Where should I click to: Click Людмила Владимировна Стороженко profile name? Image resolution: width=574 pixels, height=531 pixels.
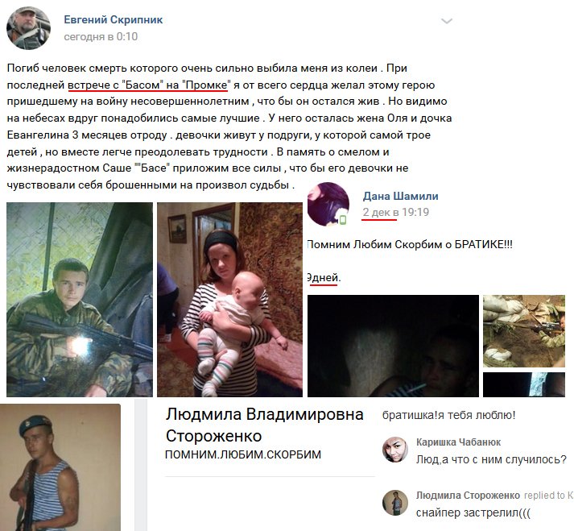[264, 425]
